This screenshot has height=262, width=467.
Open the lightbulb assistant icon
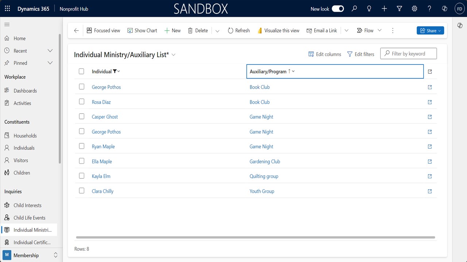coord(369,9)
